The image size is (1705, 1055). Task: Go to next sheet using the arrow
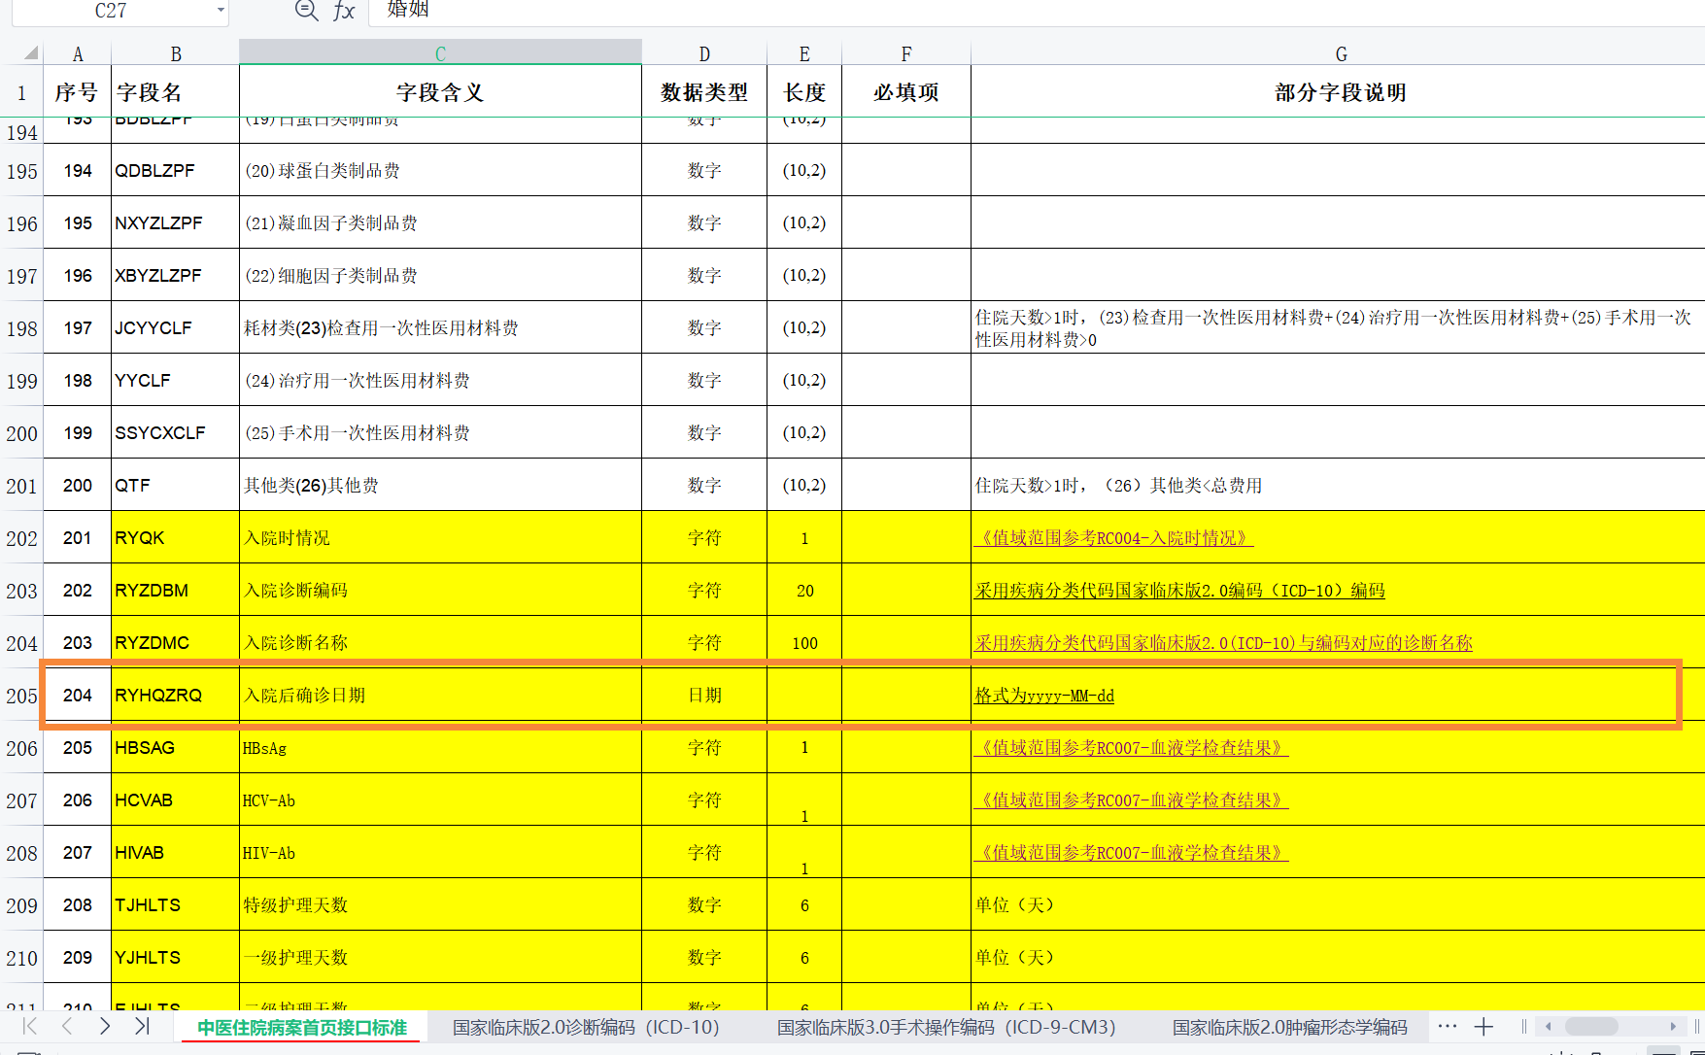[x=105, y=1026]
